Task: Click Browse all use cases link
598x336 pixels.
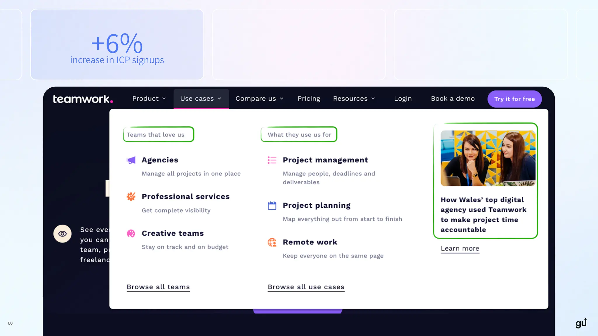Action: point(306,287)
